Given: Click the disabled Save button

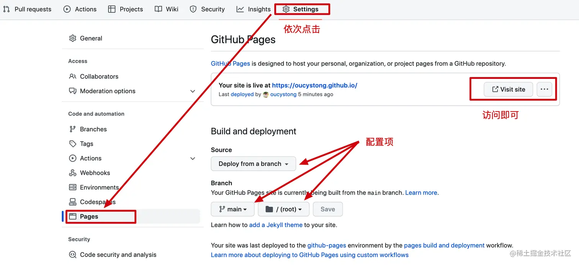Looking at the screenshot, I should (x=328, y=209).
